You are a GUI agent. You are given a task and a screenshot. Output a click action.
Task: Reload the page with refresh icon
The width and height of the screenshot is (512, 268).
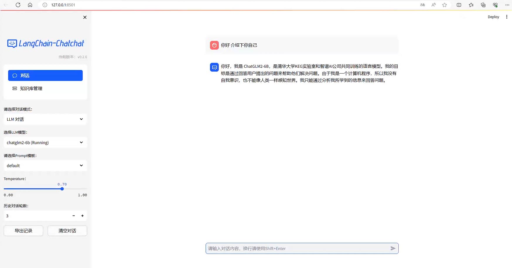click(x=18, y=5)
